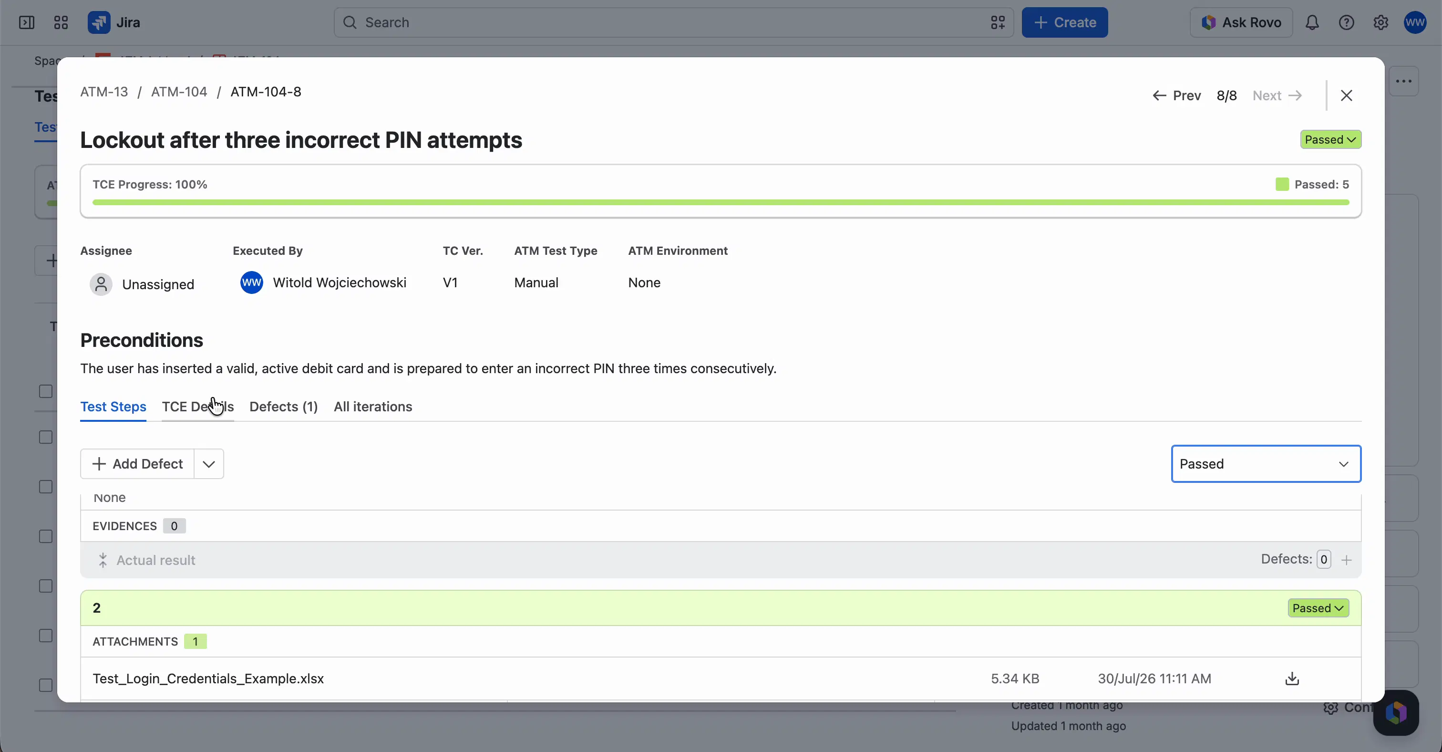
Task: Open the notifications bell
Action: point(1312,22)
